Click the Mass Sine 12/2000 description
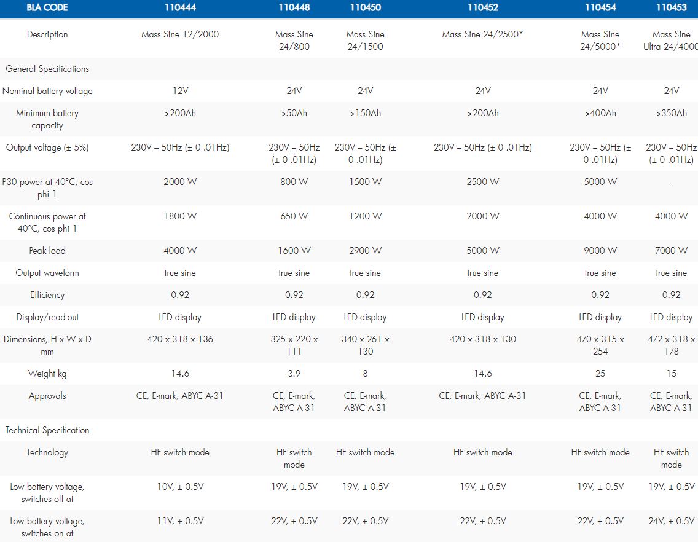 pyautogui.click(x=180, y=34)
